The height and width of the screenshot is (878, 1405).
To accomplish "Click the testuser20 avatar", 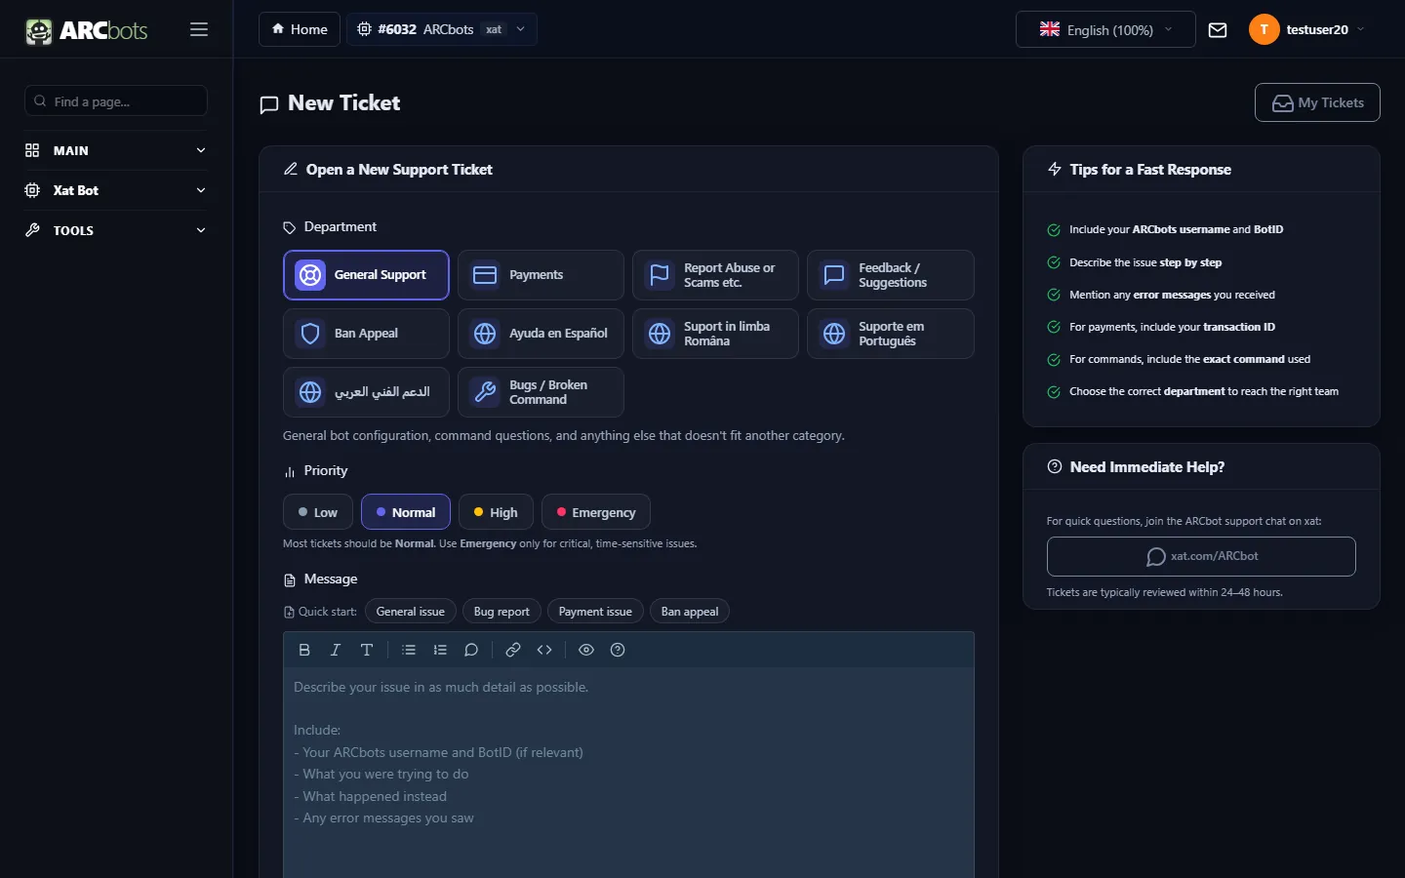I will (1264, 29).
